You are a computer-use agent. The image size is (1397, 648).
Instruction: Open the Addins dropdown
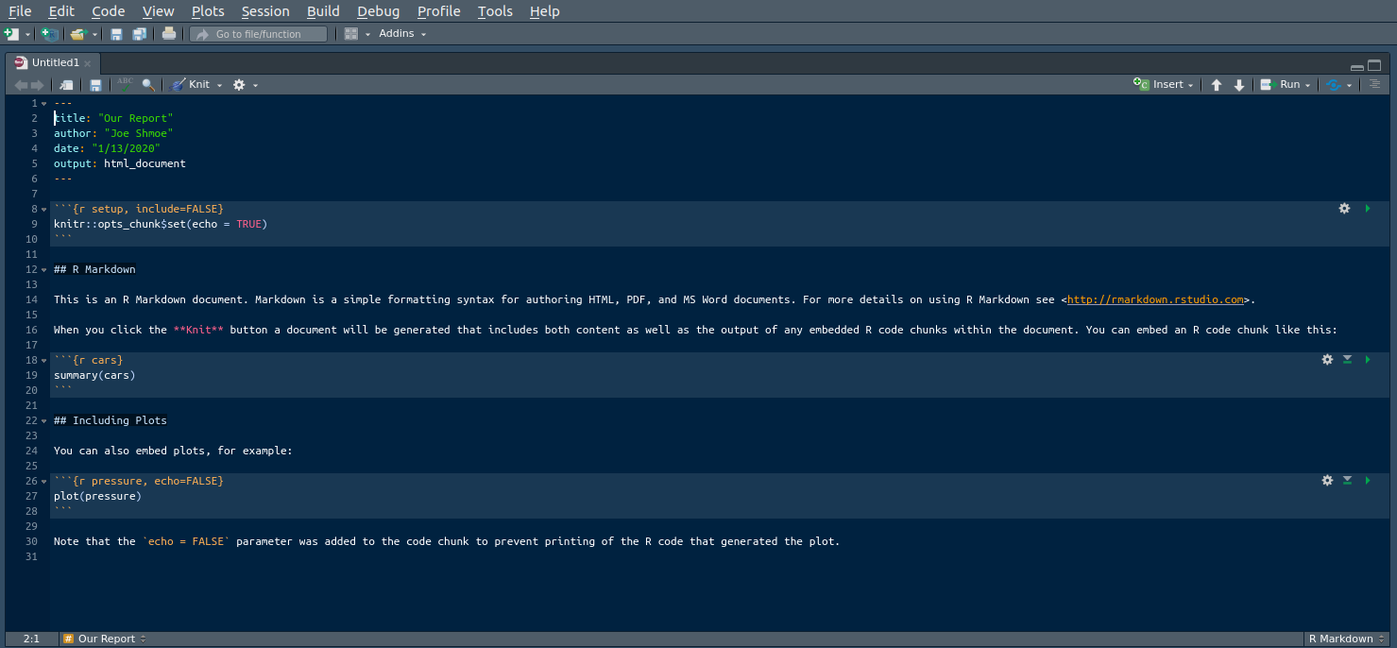(402, 34)
